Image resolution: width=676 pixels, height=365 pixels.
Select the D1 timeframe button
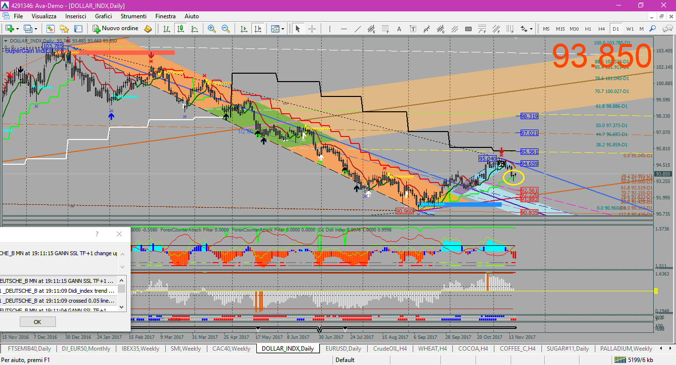pyautogui.click(x=616, y=29)
